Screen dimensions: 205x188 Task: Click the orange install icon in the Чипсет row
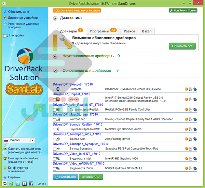tap(187, 99)
